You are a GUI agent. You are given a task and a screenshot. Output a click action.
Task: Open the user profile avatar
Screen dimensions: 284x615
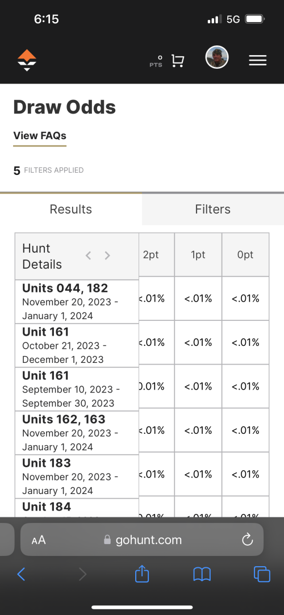pyautogui.click(x=217, y=58)
